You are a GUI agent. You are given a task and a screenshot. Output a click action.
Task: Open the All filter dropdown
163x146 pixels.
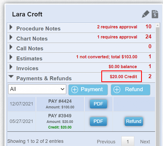pyautogui.click(x=37, y=89)
